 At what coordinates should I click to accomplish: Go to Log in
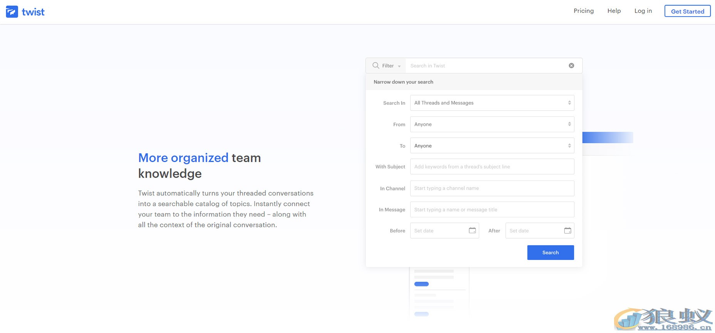click(643, 11)
